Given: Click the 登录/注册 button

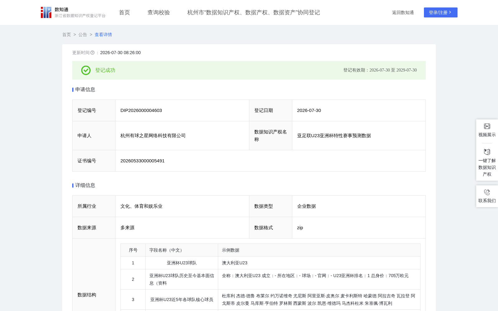Looking at the screenshot, I should [441, 12].
